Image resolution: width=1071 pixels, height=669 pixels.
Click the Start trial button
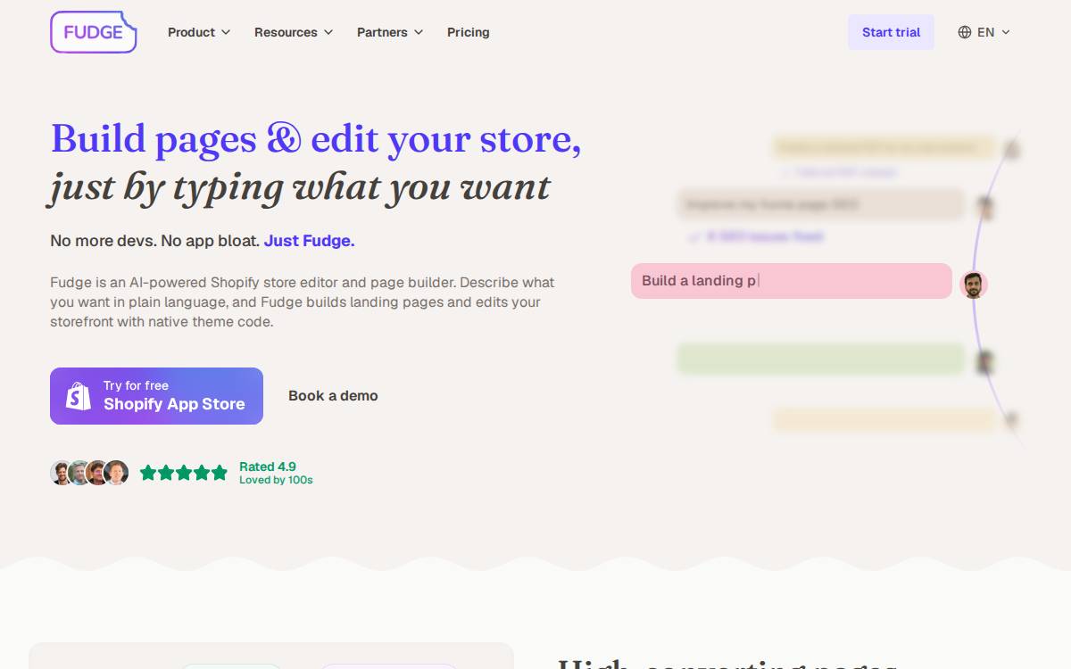pyautogui.click(x=891, y=32)
